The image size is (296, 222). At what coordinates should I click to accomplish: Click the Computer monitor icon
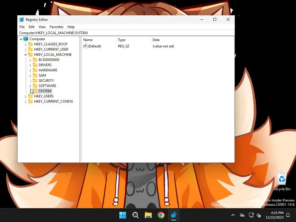coord(26,39)
